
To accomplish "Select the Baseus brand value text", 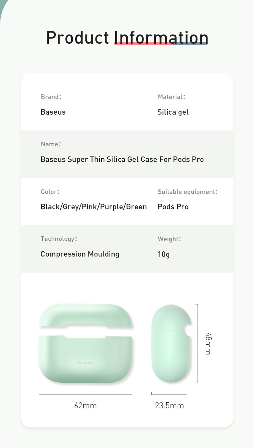I will (53, 112).
